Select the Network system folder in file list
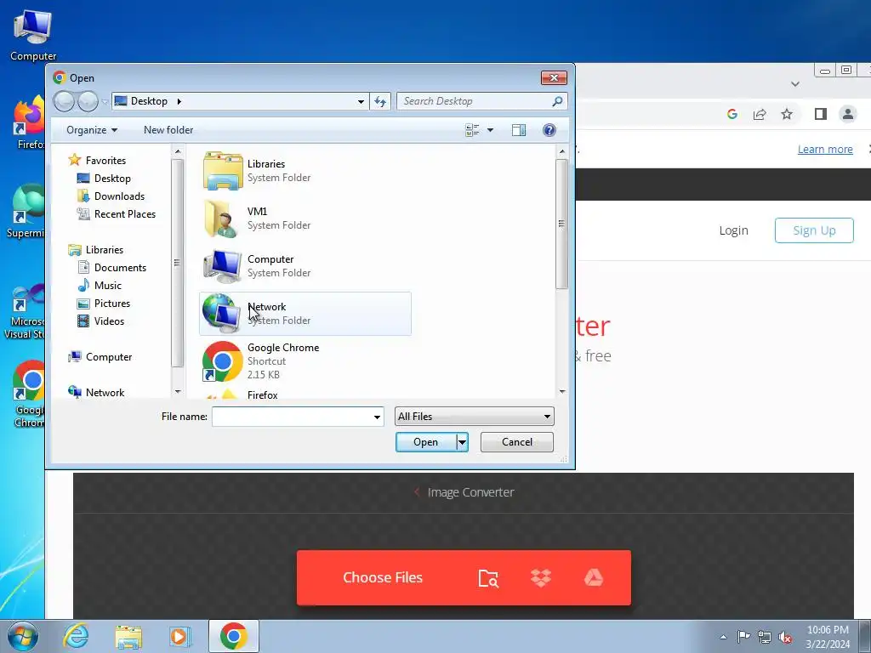This screenshot has height=653, width=871. point(305,314)
